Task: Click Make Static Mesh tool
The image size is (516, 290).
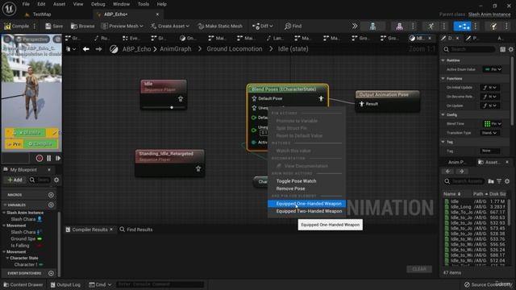Action: (x=220, y=26)
